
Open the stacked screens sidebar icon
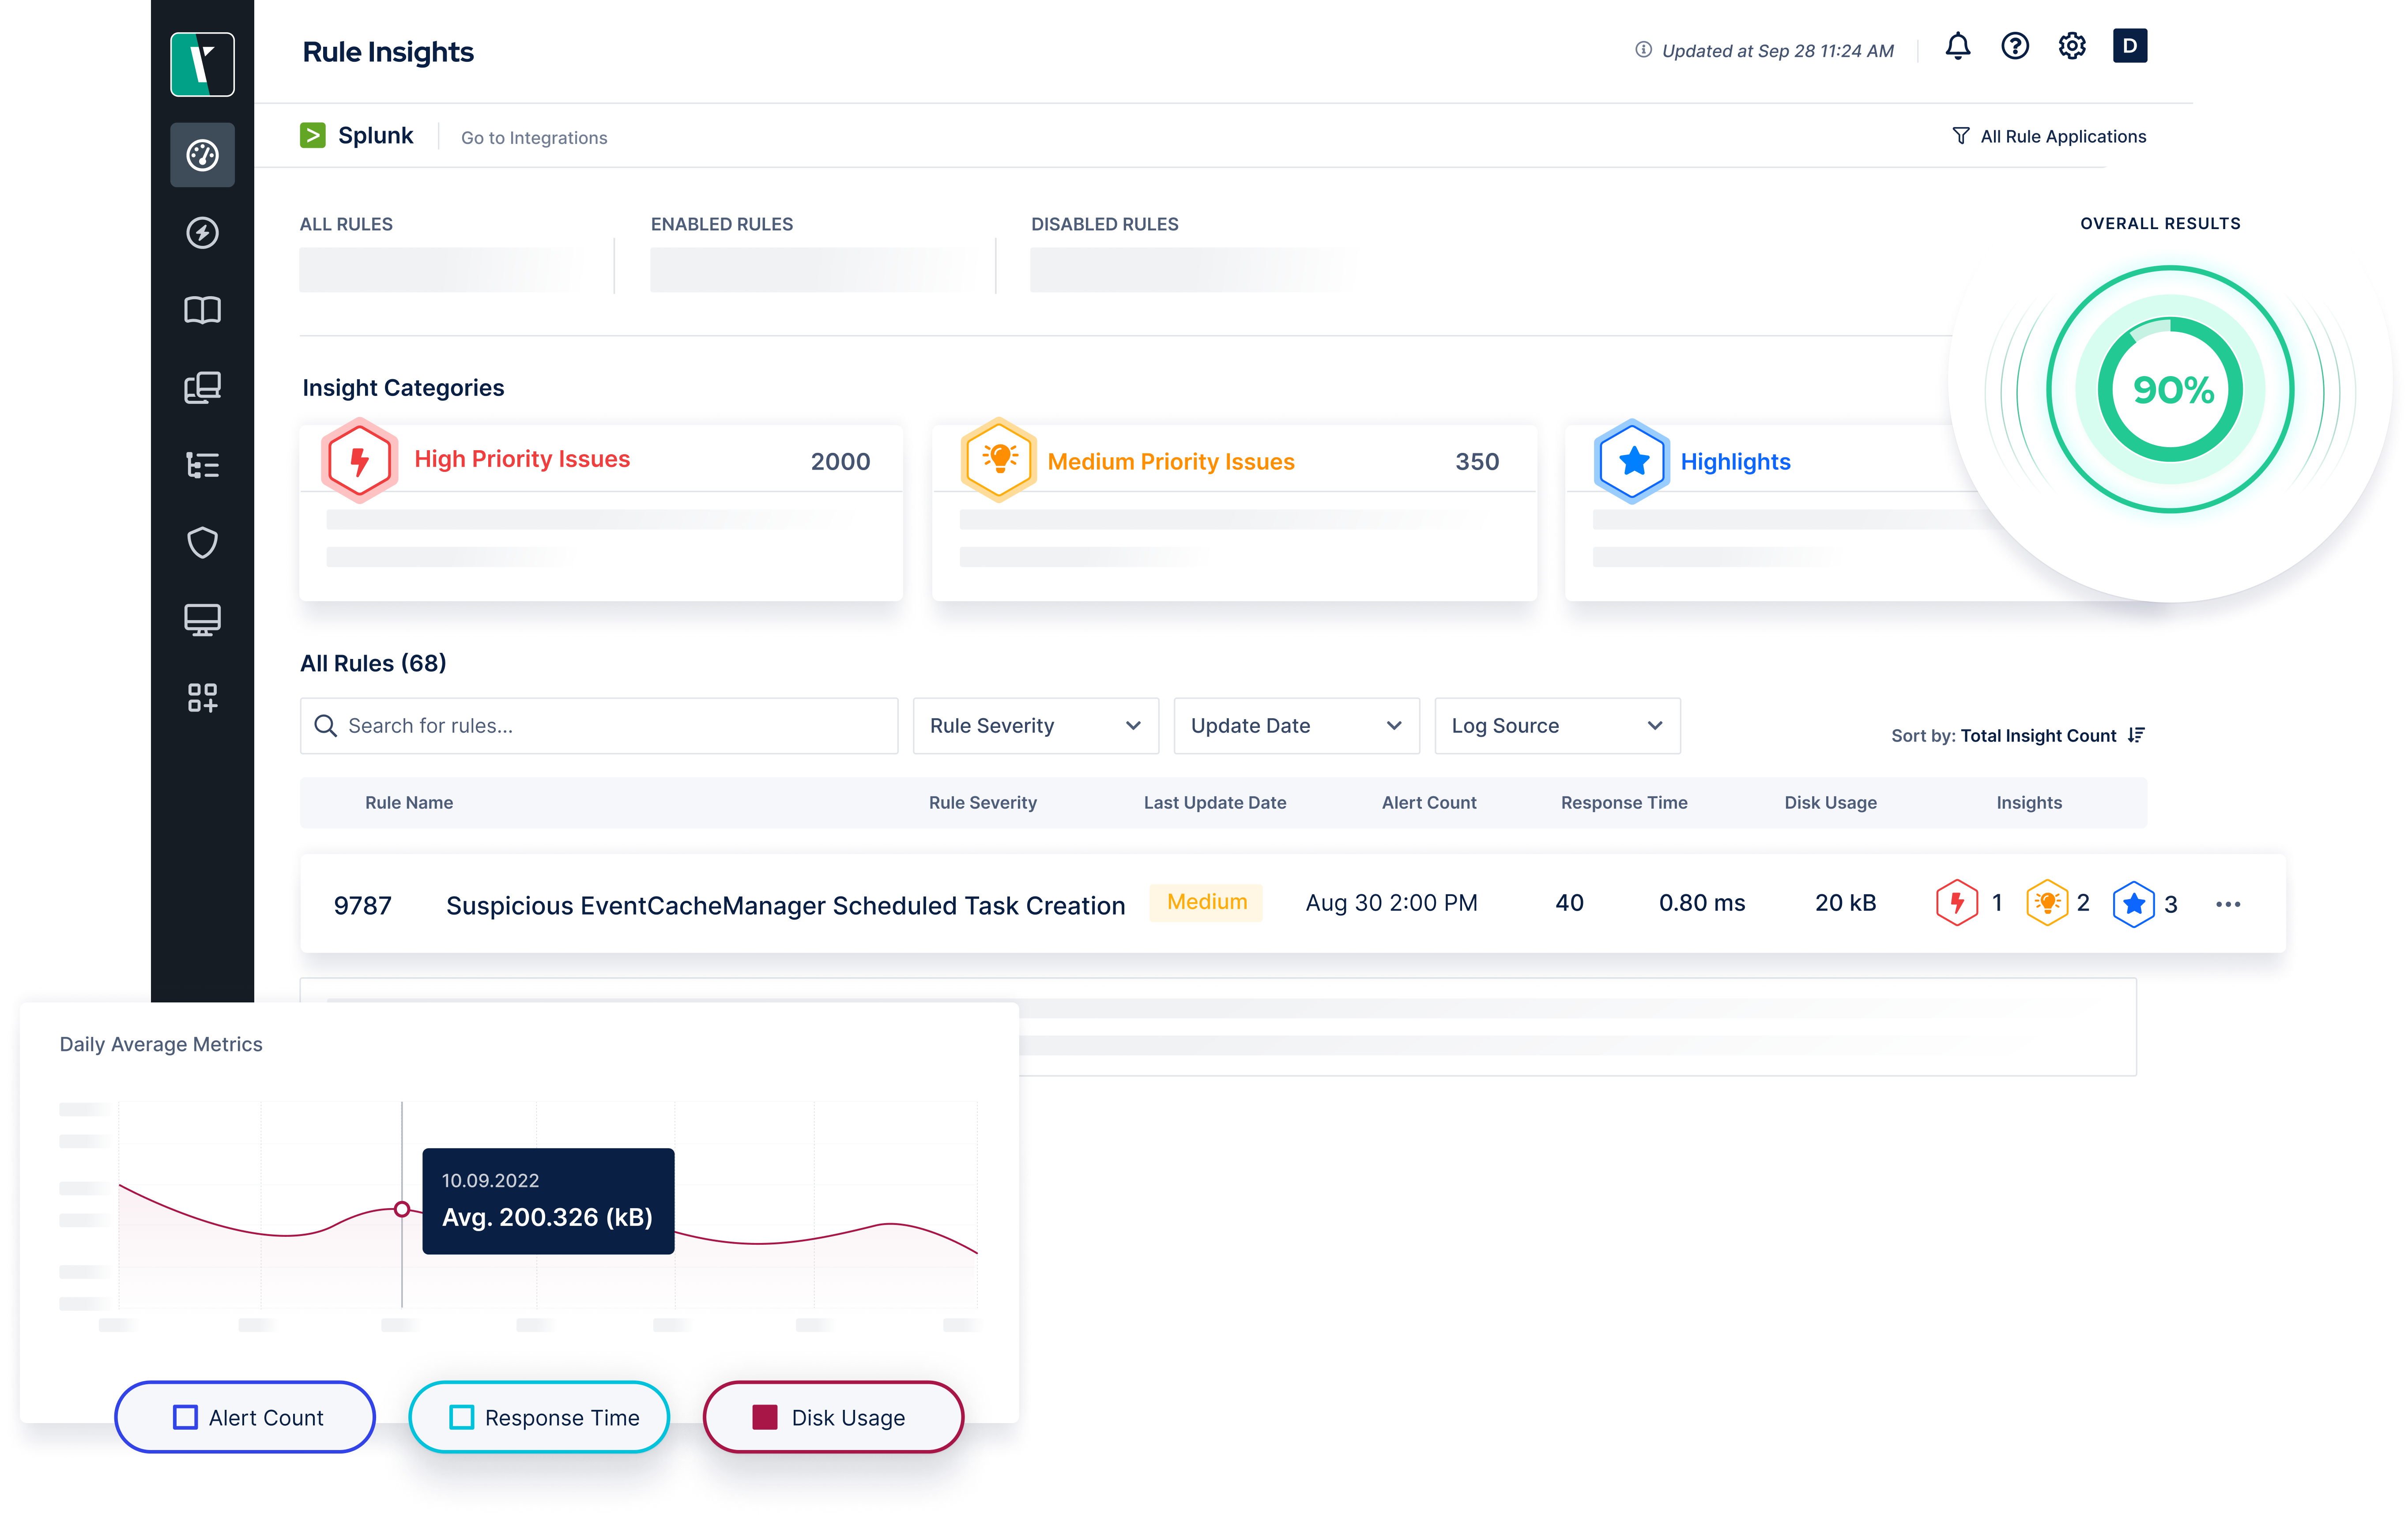coord(202,388)
